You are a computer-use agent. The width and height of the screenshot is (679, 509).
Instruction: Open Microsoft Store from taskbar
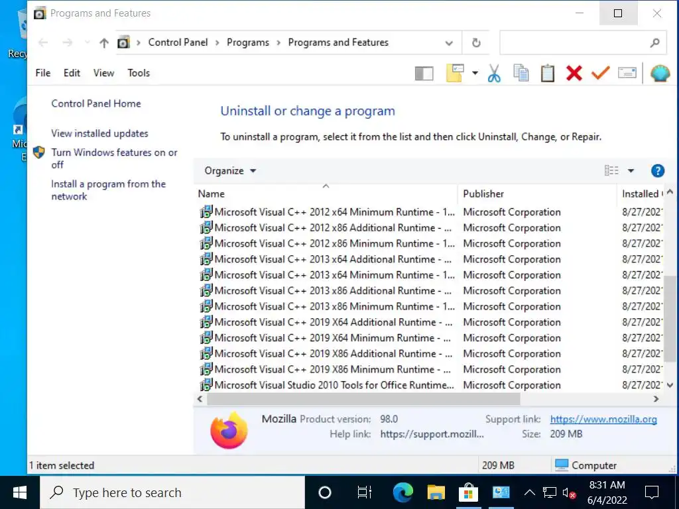tap(468, 492)
